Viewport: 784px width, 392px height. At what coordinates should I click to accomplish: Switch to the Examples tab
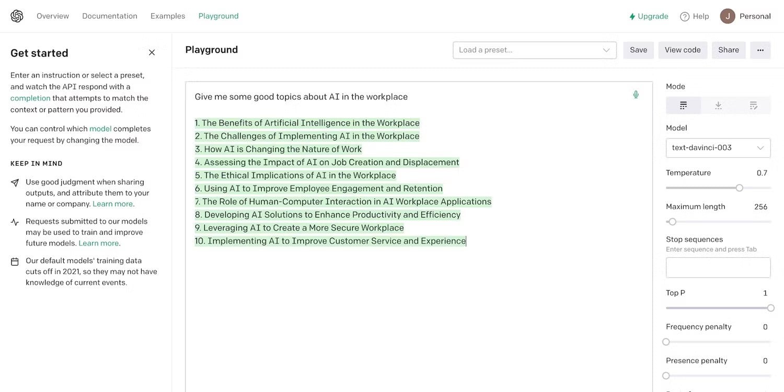tap(168, 16)
